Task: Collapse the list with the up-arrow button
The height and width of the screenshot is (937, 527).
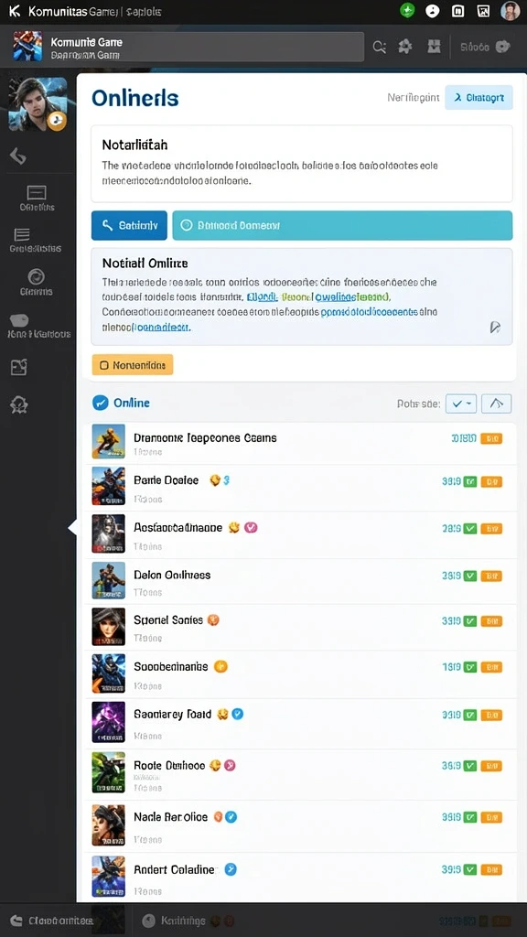Action: coord(497,404)
